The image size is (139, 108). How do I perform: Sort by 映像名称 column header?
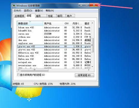(30, 23)
